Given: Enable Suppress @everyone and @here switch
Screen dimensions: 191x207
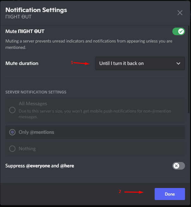Looking at the screenshot, I should tap(178, 166).
